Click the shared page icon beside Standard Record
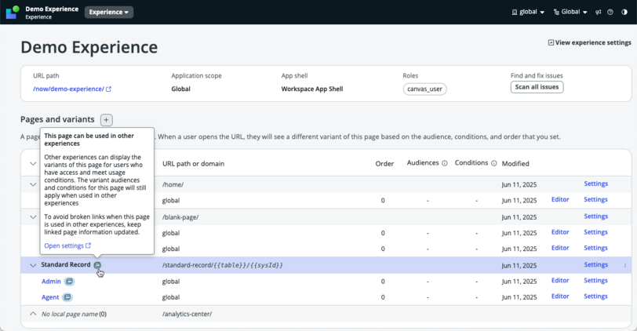Screen dimensions: 637x331 (97, 265)
